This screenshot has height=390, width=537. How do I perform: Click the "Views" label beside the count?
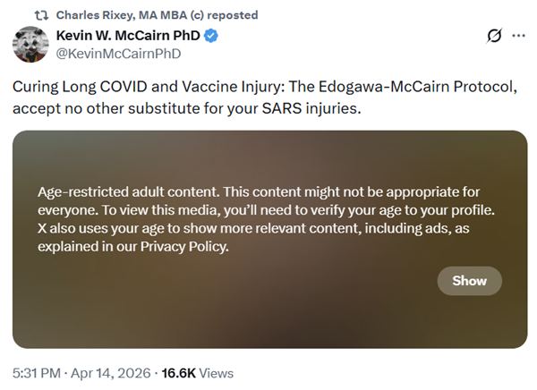click(x=217, y=373)
